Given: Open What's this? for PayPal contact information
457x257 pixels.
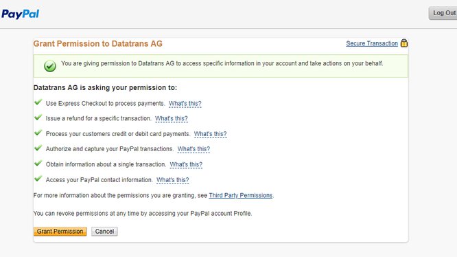Looking at the screenshot, I should point(172,180).
